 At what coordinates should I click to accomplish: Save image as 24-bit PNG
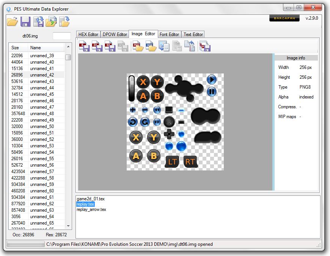point(97,46)
